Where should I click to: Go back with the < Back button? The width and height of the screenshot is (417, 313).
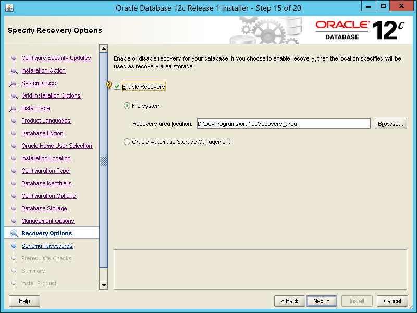pos(290,301)
